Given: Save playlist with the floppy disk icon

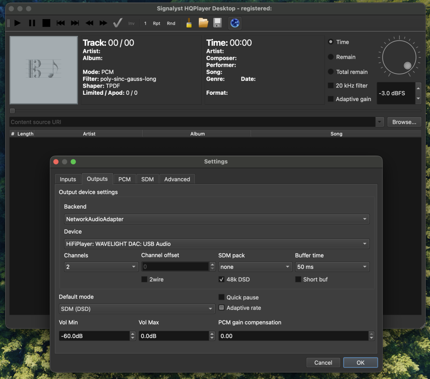Looking at the screenshot, I should [217, 23].
